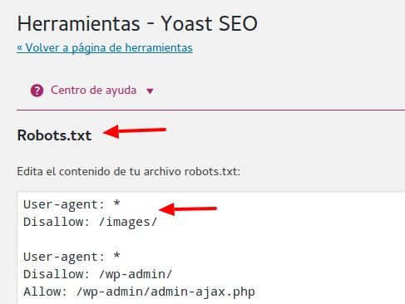Click empty editor space right of /images/
The image size is (405, 304).
pos(277,222)
